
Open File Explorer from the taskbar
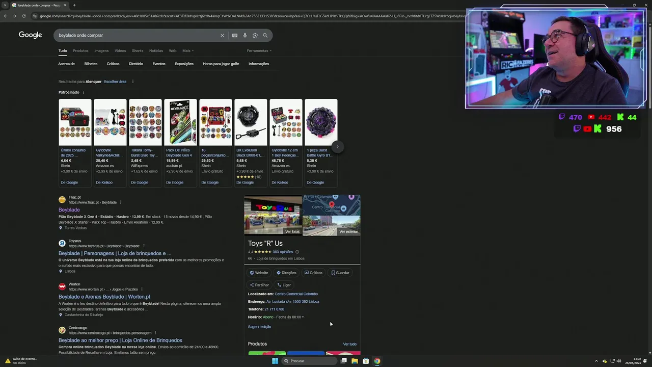point(355,361)
